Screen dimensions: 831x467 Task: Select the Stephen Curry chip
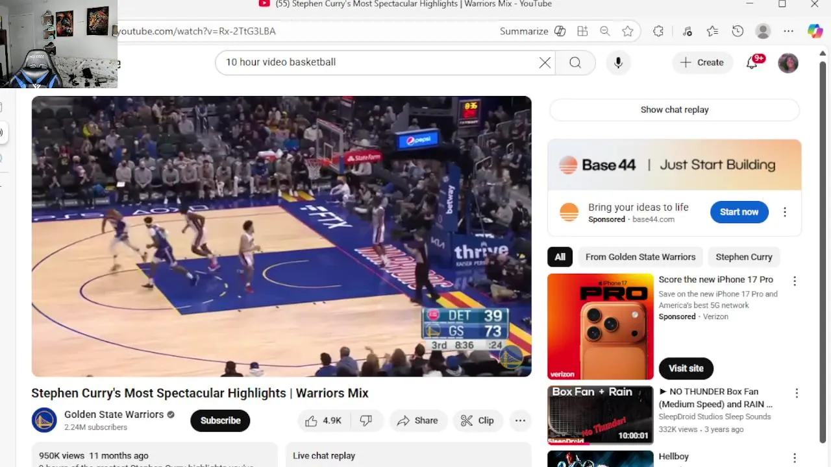pyautogui.click(x=744, y=257)
